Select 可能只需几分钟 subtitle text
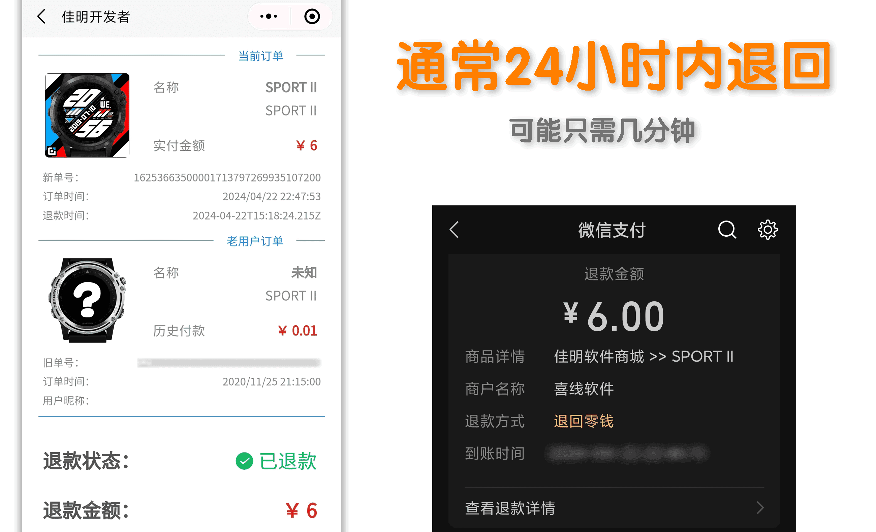Viewport: 876px width, 532px height. point(602,130)
